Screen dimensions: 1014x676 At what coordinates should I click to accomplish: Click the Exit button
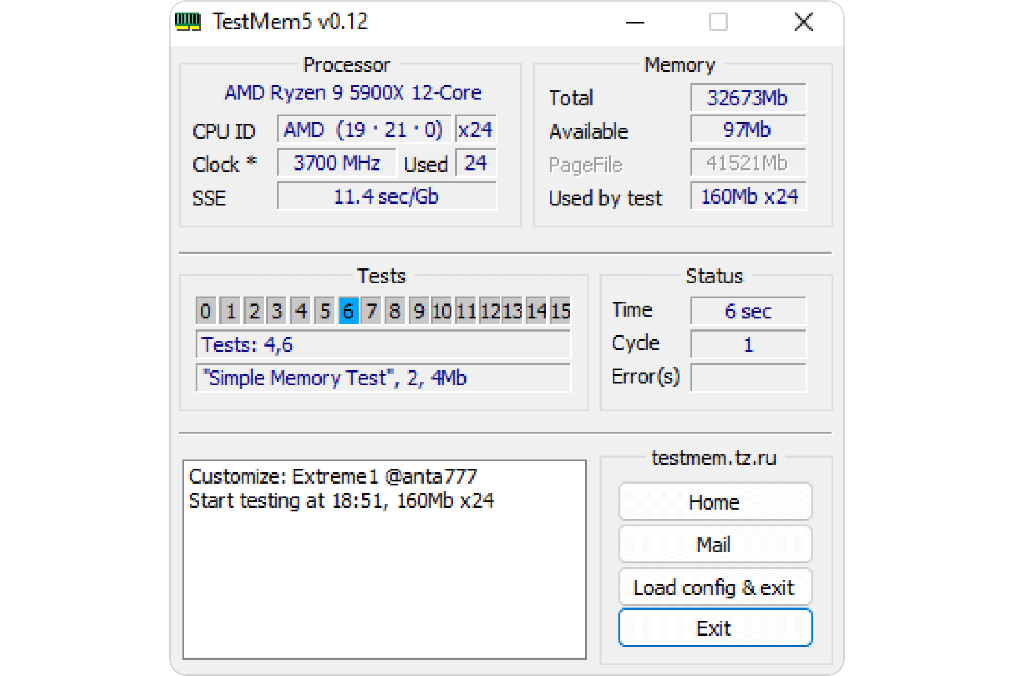click(714, 628)
